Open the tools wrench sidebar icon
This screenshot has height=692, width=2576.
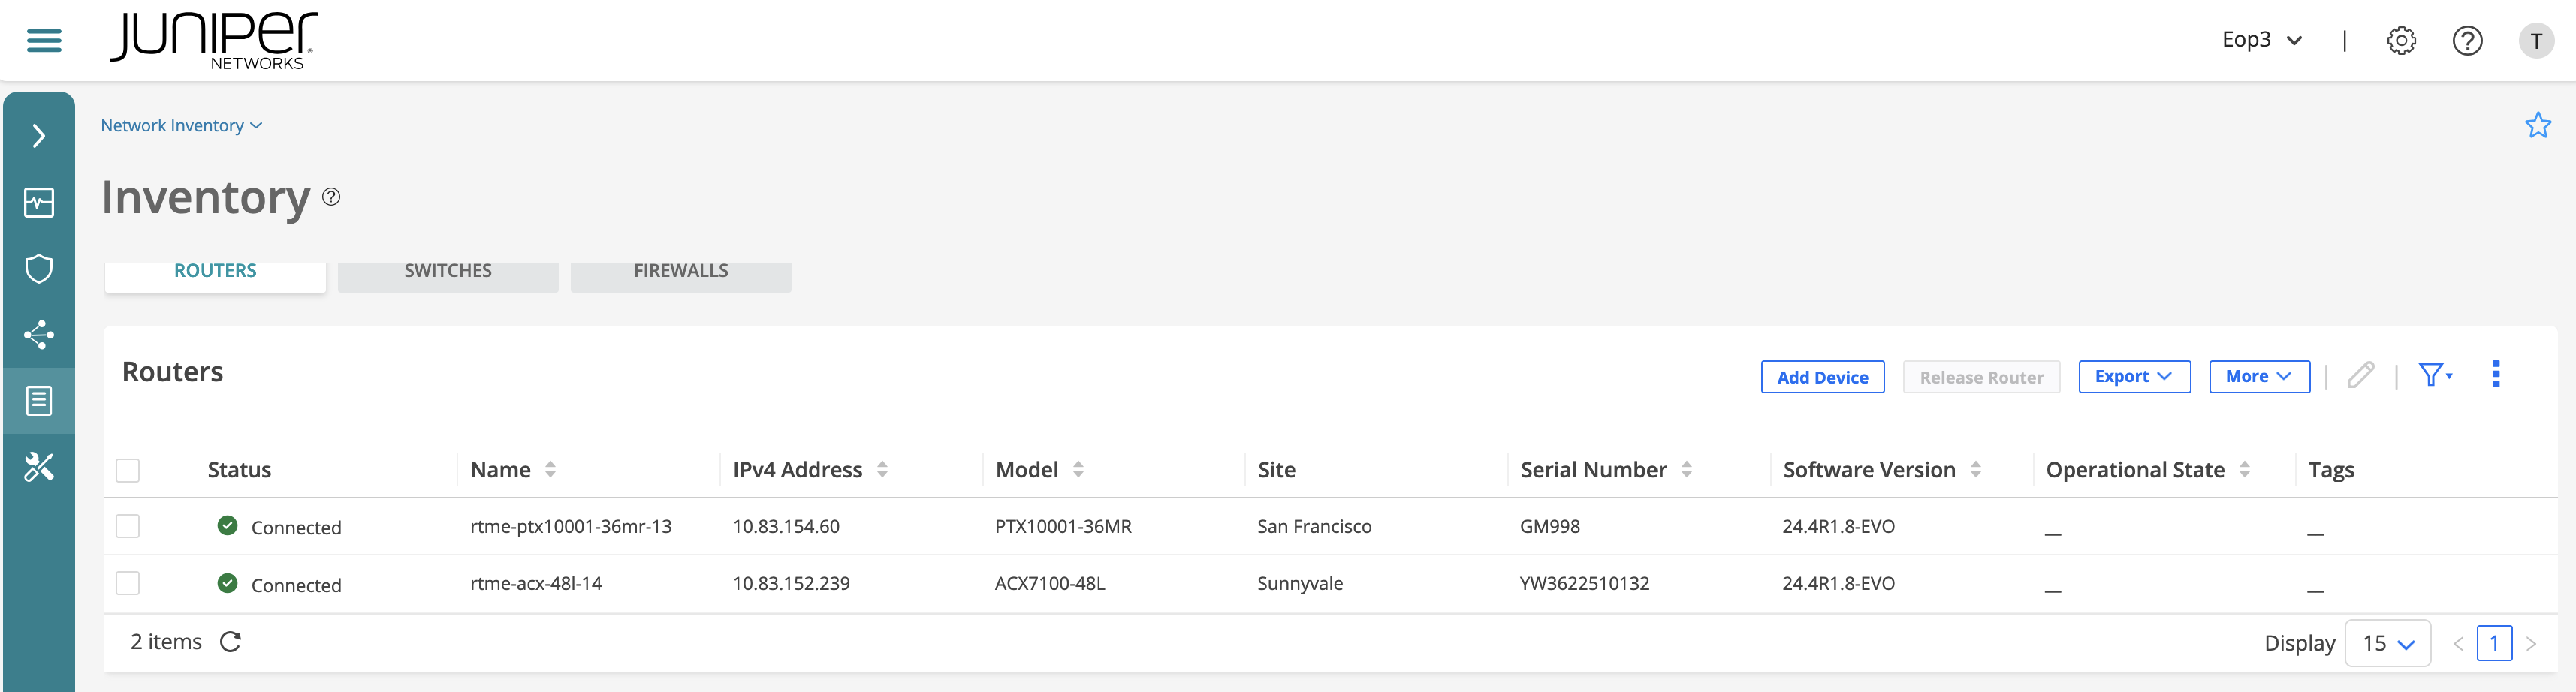(39, 467)
